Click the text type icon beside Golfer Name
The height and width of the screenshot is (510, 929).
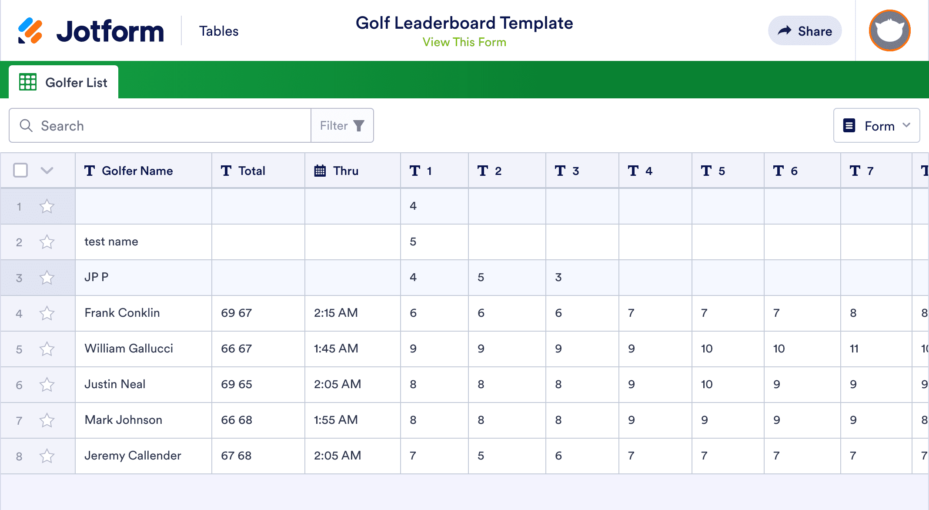[90, 171]
